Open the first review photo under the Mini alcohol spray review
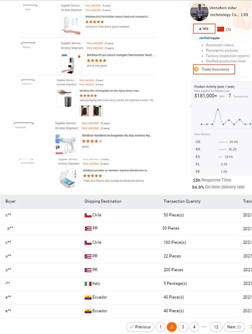Screen dimensions: 252x334 (x=85, y=111)
